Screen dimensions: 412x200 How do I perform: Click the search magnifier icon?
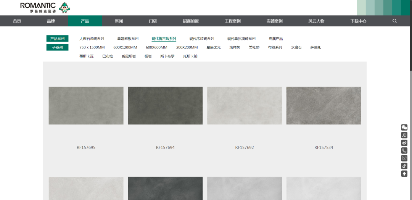[394, 21]
